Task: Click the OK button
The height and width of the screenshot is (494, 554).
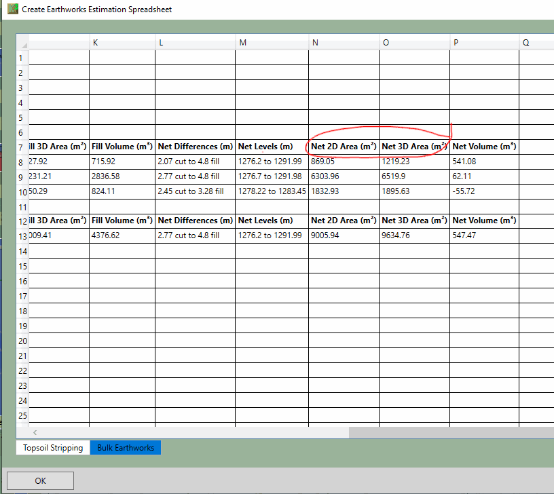Action: click(40, 480)
